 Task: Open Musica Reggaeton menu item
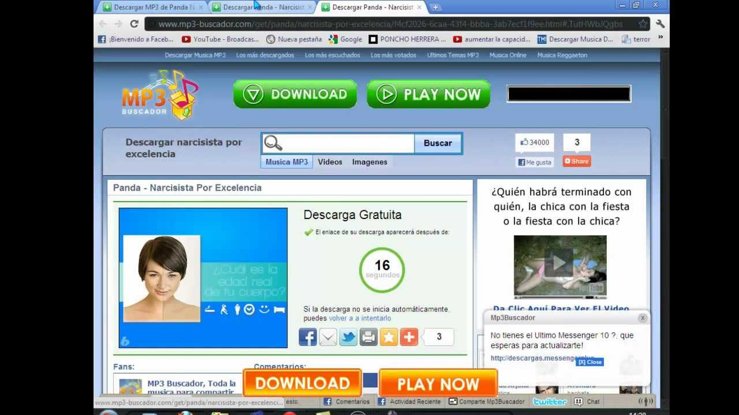(x=562, y=55)
